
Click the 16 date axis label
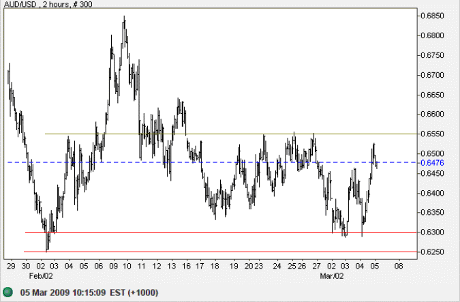pyautogui.click(x=186, y=266)
